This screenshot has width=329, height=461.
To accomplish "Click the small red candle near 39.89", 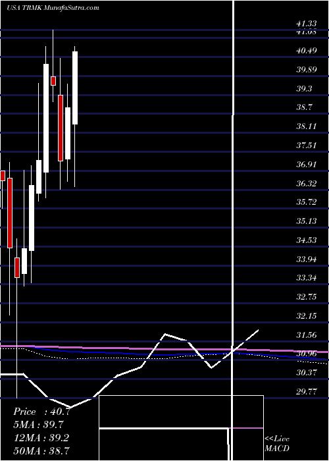I will click(53, 81).
